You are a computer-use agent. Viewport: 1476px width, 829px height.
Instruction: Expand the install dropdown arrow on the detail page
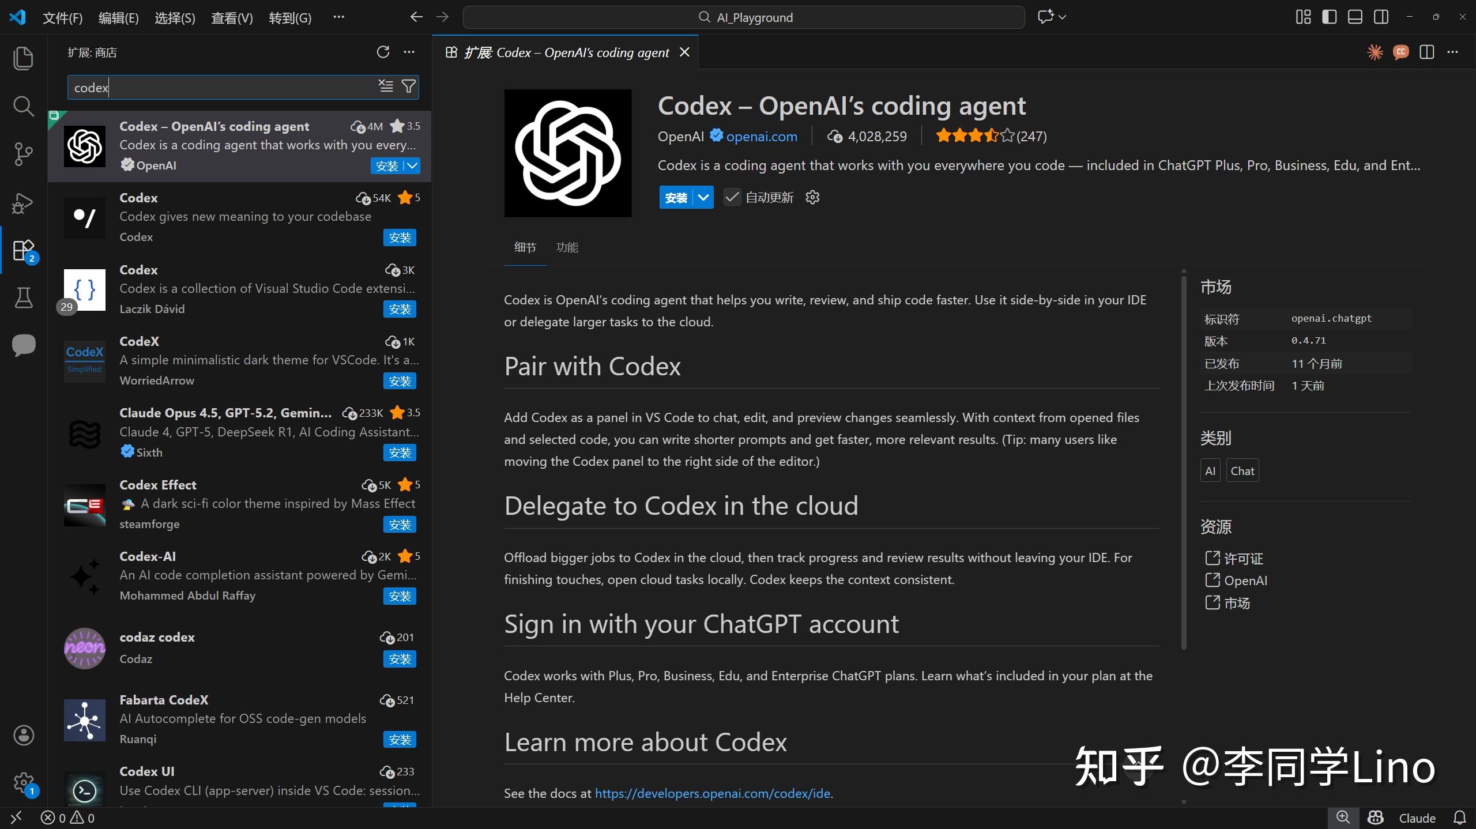point(703,198)
